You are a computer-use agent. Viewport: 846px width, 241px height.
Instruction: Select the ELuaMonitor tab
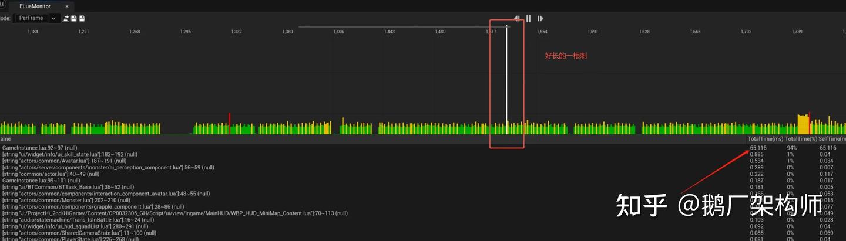coord(35,6)
